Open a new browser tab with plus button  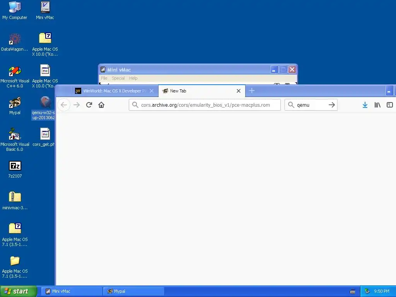251,90
